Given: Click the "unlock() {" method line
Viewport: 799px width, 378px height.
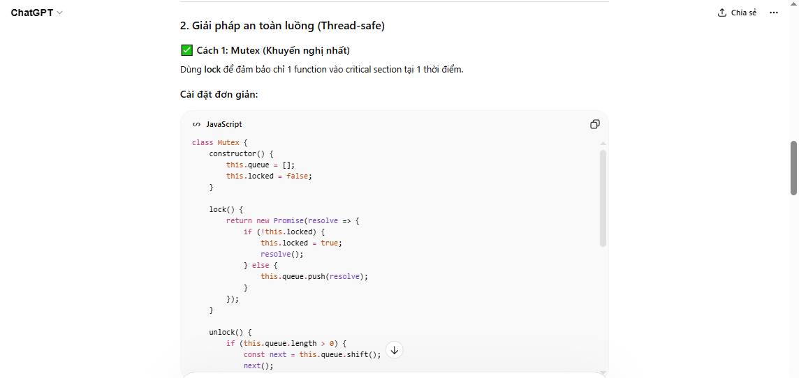Looking at the screenshot, I should [230, 332].
